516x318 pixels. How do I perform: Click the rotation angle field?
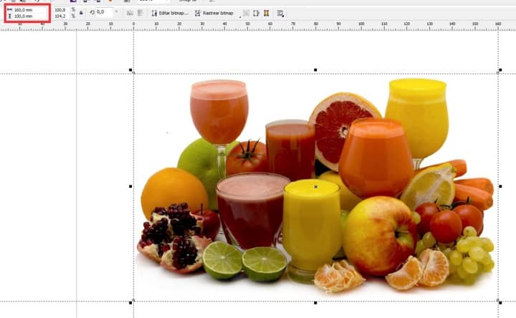[x=102, y=12]
